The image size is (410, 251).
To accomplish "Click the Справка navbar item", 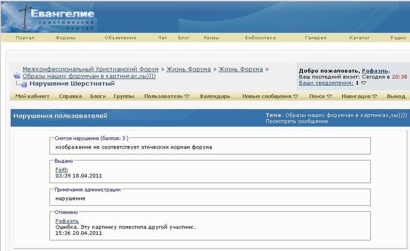I will 70,96.
